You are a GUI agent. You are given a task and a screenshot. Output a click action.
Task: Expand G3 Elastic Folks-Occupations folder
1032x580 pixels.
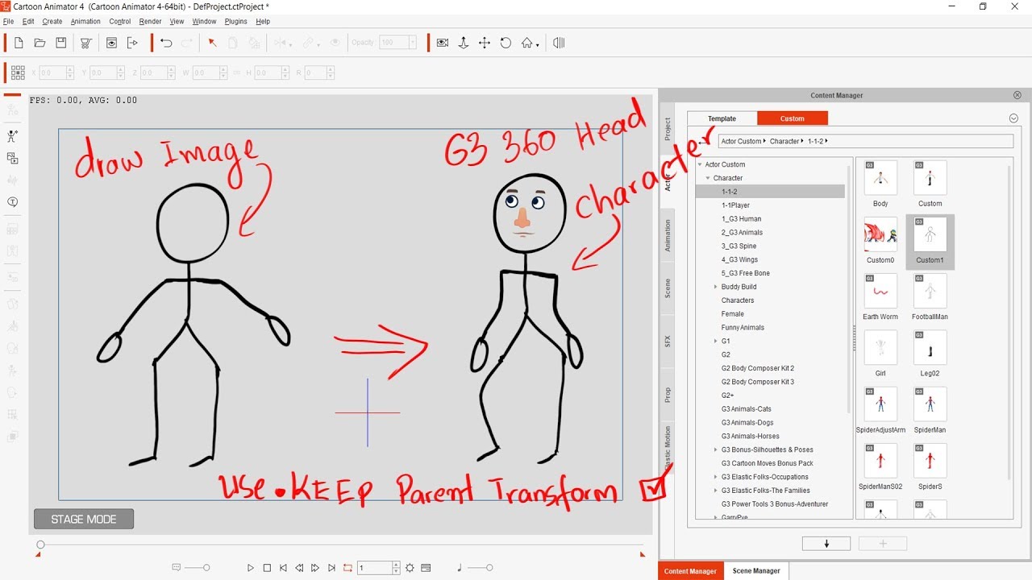coord(715,477)
